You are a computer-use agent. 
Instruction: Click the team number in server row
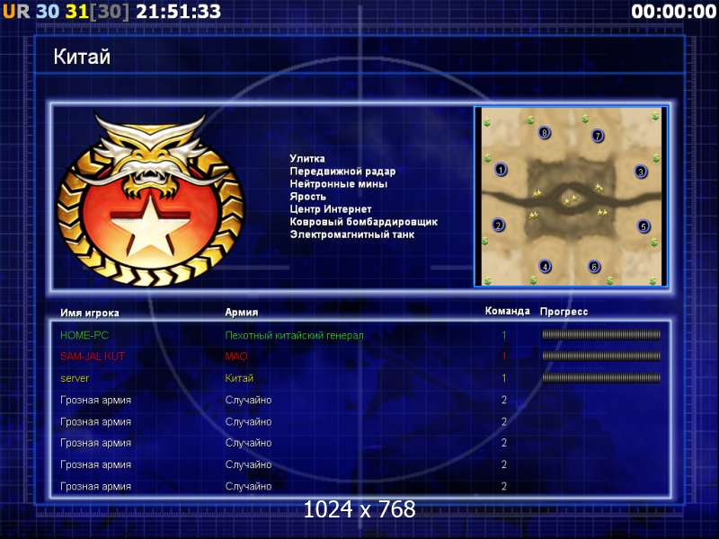click(x=504, y=378)
